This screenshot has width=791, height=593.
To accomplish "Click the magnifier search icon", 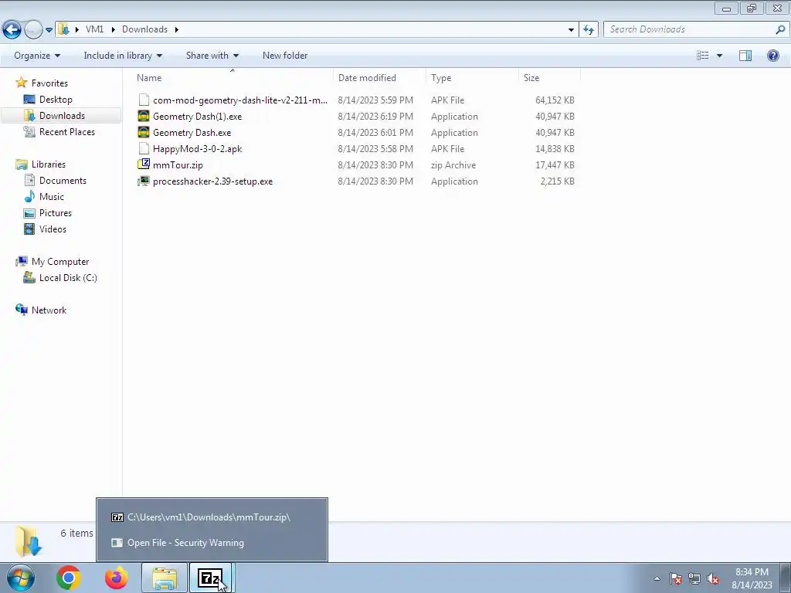I will coord(780,29).
